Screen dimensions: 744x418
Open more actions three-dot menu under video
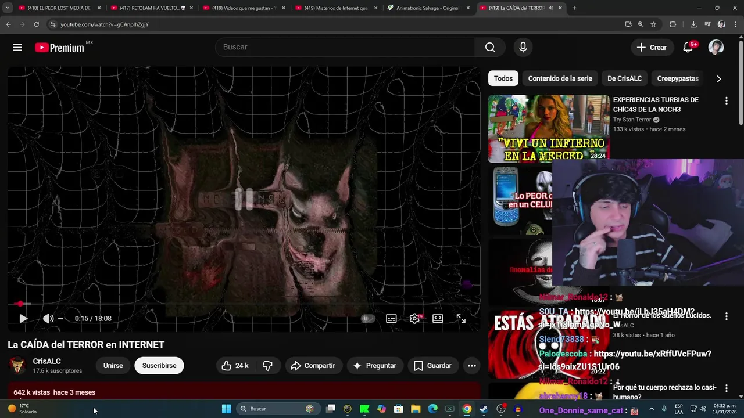[x=472, y=366]
